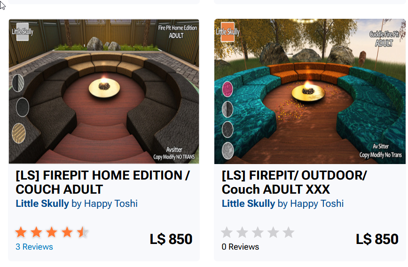Select the pink fabric swatch on Outdoor image
The height and width of the screenshot is (267, 408).
(x=228, y=89)
